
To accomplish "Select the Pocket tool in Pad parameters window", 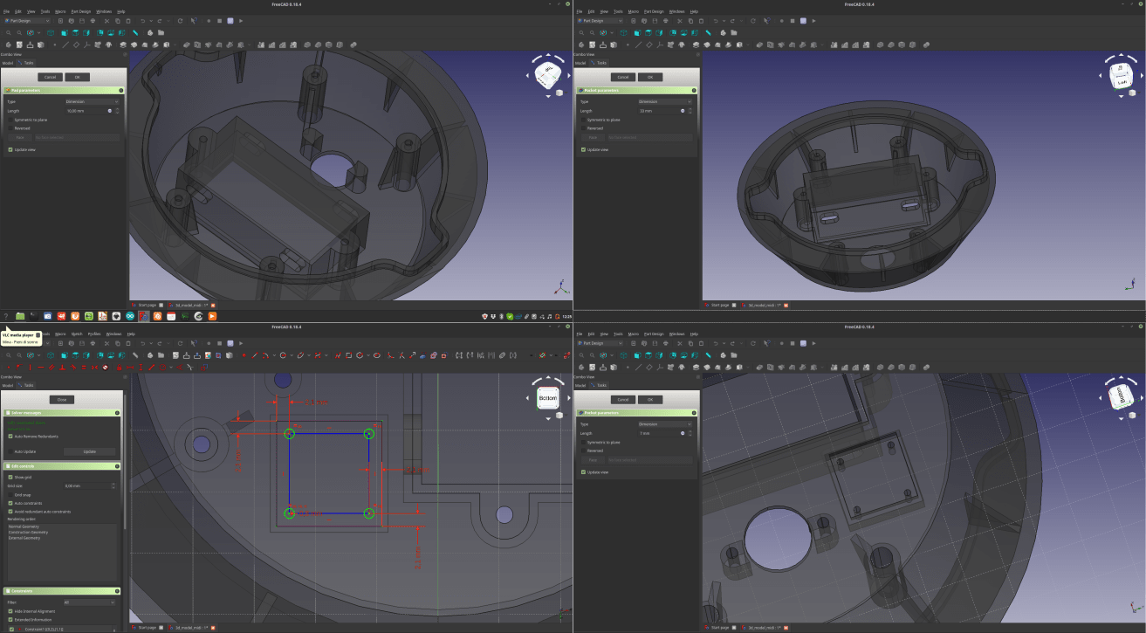I will tap(187, 45).
